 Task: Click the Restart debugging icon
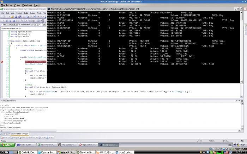[x=14, y=21]
